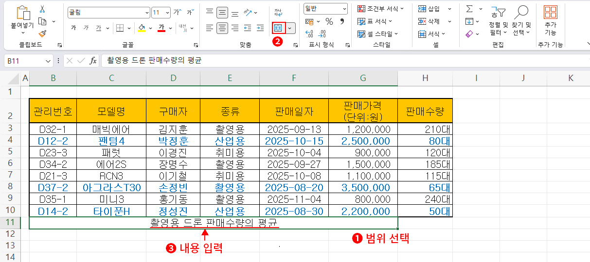The image size is (590, 262).
Task: Click the Wrap Text icon
Action: (x=278, y=12)
